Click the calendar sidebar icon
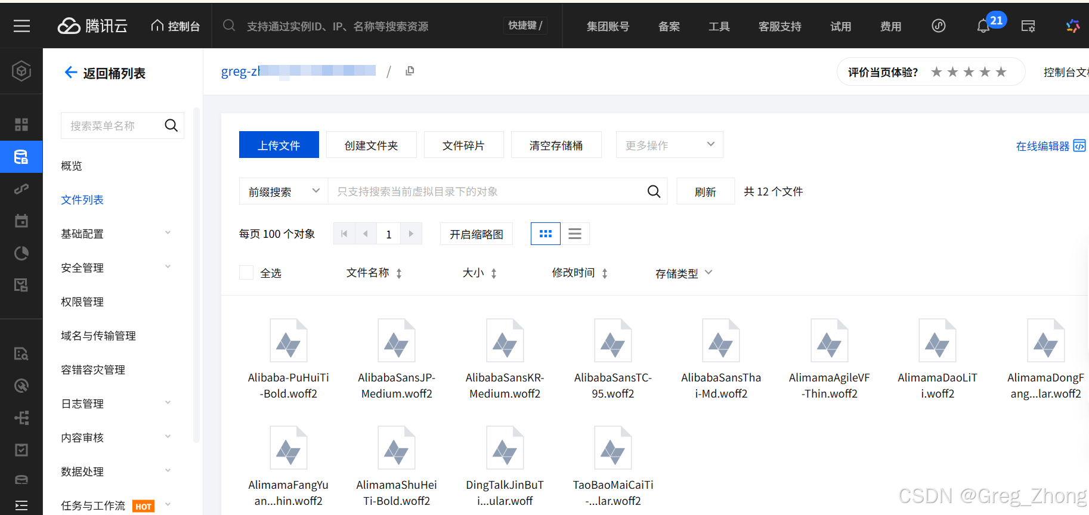Viewport: 1089px width, 515px height. [21, 221]
